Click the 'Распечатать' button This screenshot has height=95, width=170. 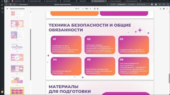coord(141,4)
